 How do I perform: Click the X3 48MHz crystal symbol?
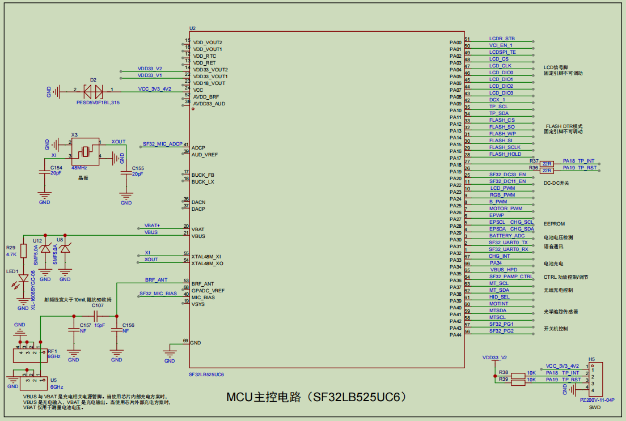(85, 151)
